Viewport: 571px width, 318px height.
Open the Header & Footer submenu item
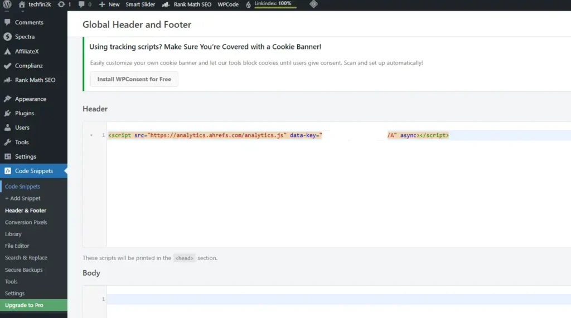click(26, 211)
